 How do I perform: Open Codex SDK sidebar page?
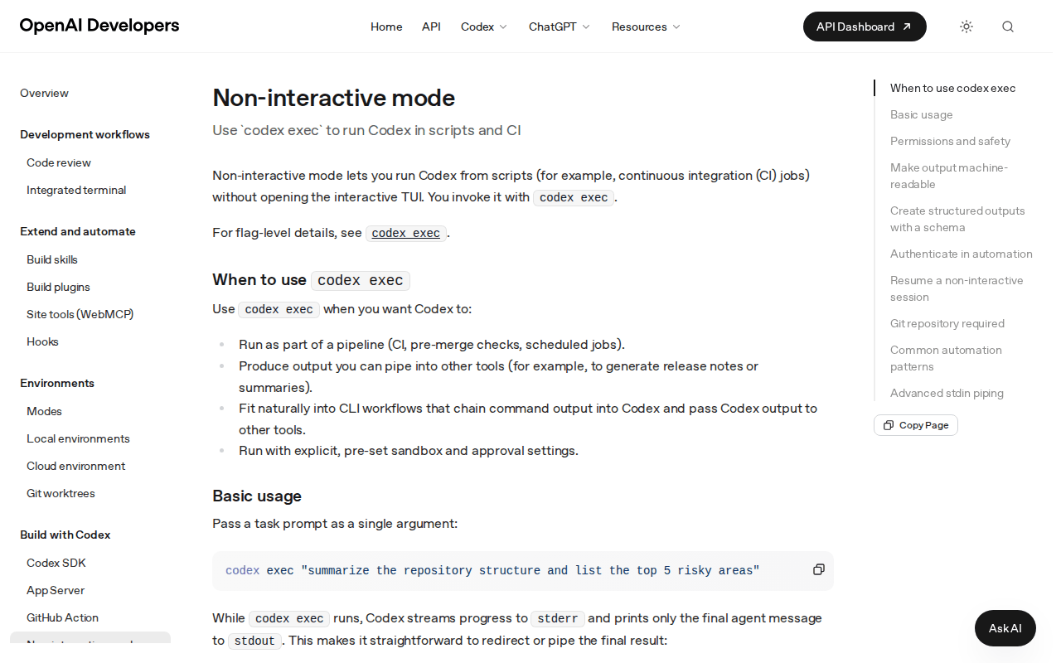click(56, 563)
